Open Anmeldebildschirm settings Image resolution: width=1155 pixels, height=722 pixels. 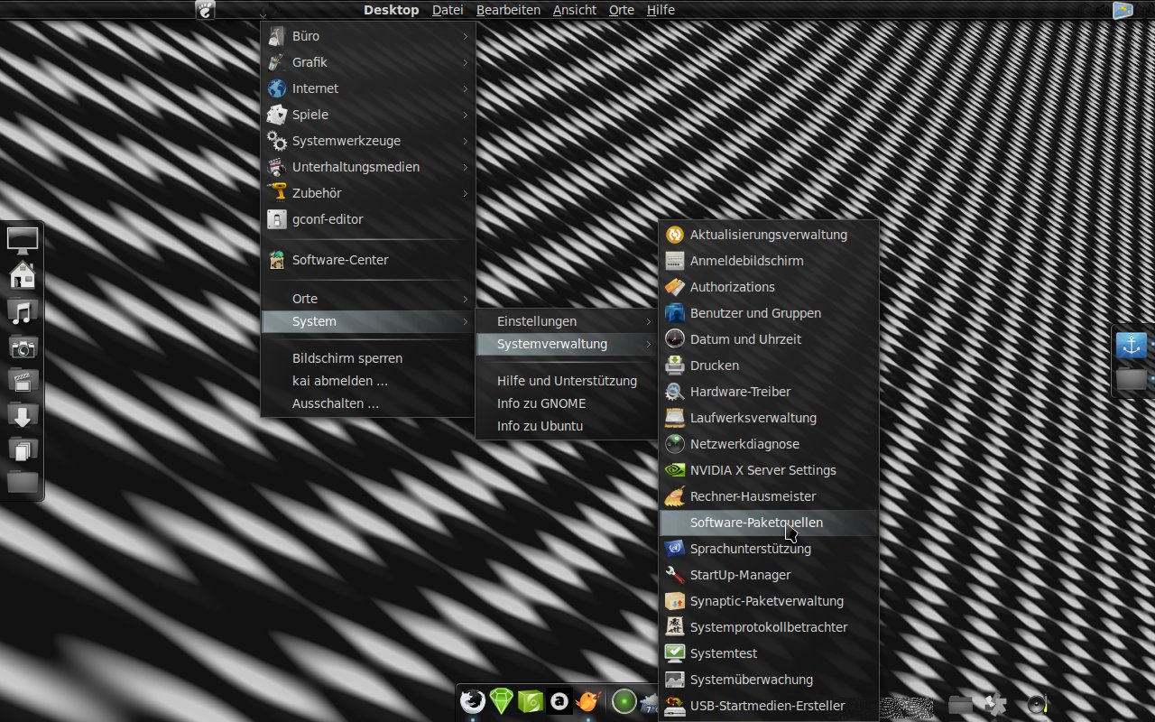[x=769, y=261]
